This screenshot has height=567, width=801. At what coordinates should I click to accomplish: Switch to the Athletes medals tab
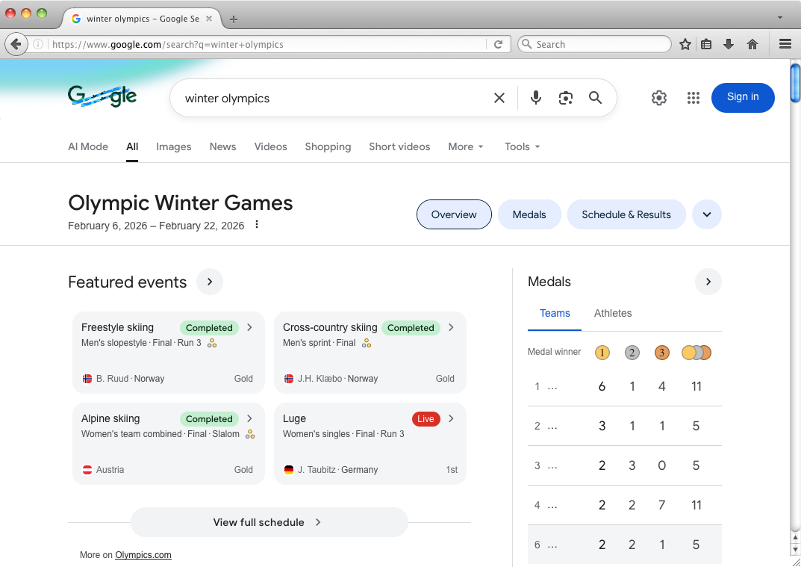(612, 313)
